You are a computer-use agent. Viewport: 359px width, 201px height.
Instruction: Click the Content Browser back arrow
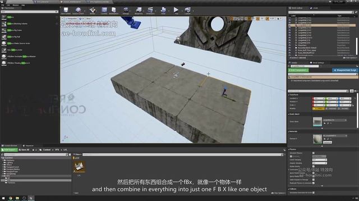tap(34, 150)
